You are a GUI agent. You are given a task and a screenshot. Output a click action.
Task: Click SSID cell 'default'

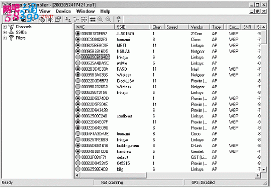(123, 157)
